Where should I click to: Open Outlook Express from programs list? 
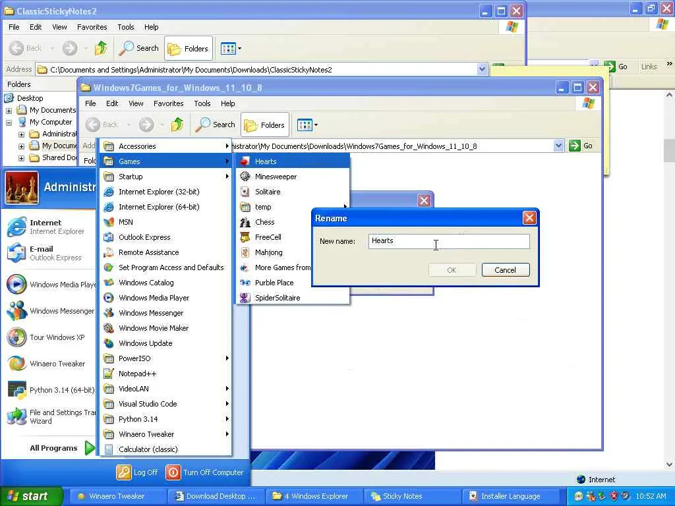166,237
